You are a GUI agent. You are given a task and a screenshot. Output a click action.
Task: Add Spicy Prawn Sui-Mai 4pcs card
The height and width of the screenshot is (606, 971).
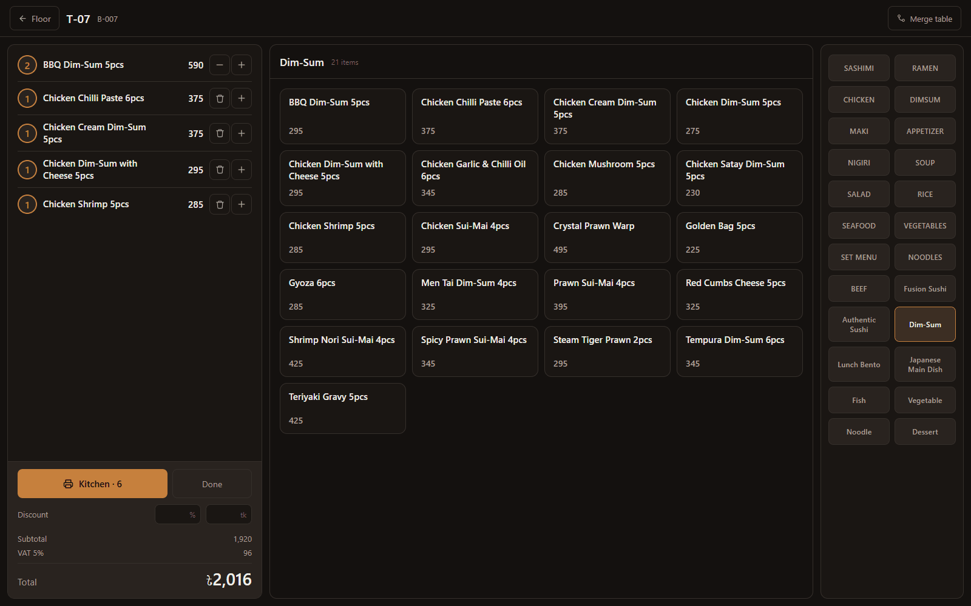pos(475,351)
